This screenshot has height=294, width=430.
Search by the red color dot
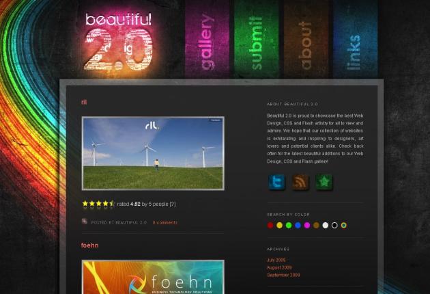(x=270, y=226)
